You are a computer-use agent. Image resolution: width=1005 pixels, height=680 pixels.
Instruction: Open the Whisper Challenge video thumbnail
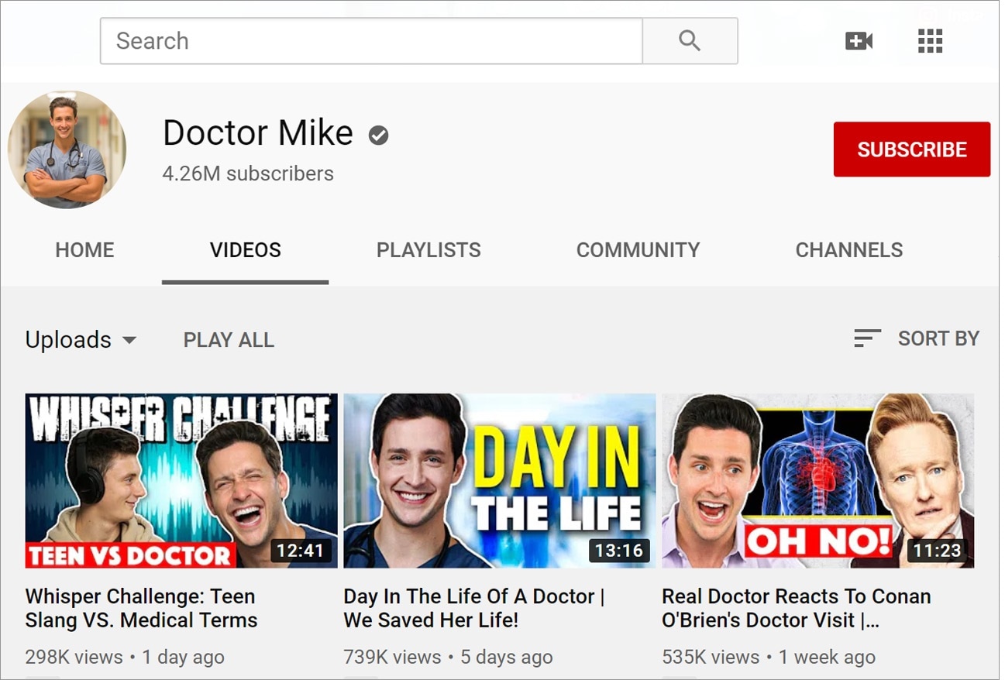click(181, 480)
